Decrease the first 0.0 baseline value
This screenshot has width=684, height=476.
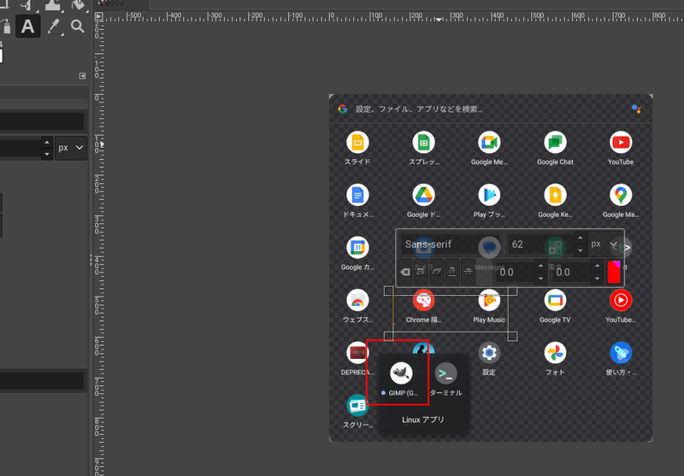pyautogui.click(x=540, y=278)
